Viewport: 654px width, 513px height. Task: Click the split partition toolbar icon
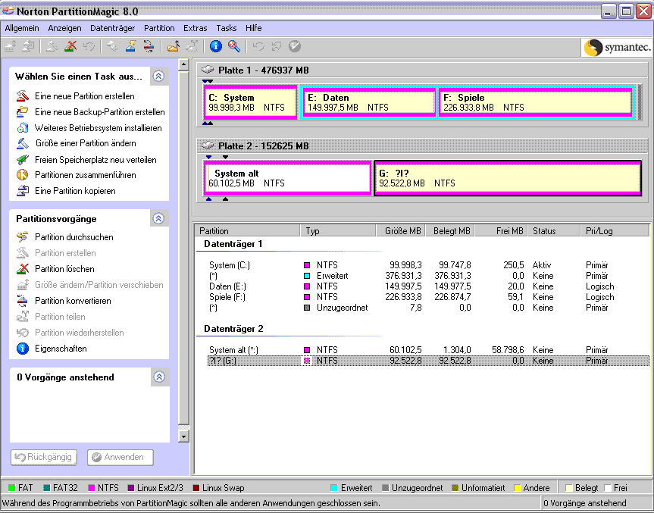click(192, 46)
